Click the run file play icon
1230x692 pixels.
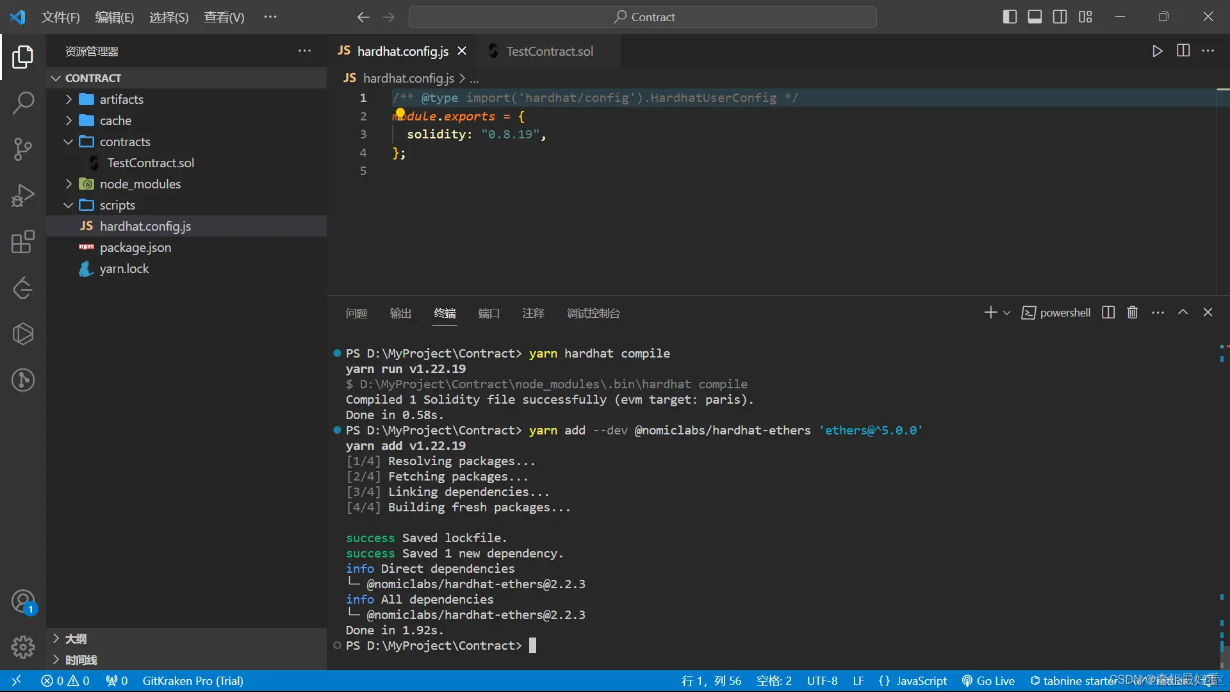(1157, 51)
